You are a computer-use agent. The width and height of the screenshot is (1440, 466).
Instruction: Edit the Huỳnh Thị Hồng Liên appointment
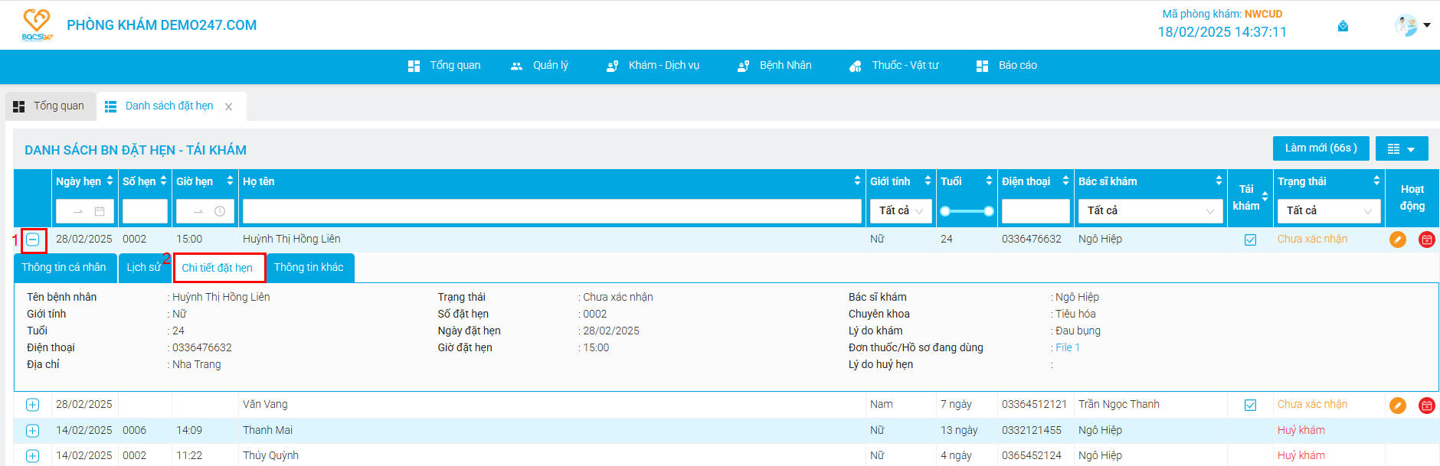(x=1398, y=240)
